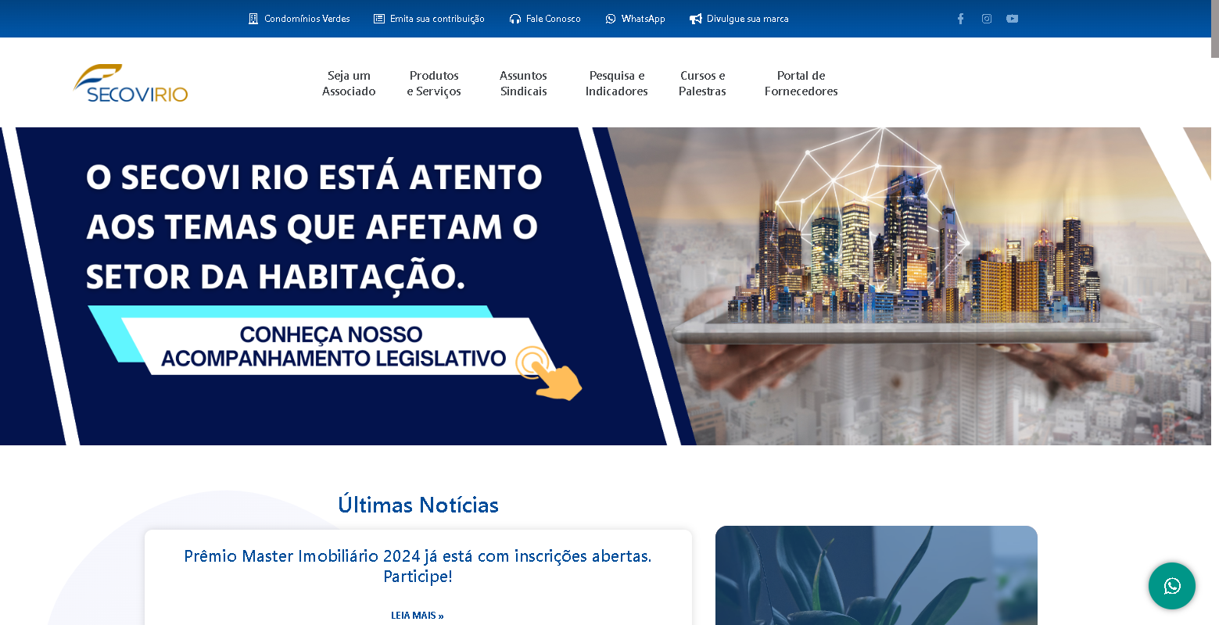Click the page vertical scrollbar thumb

(1215, 29)
